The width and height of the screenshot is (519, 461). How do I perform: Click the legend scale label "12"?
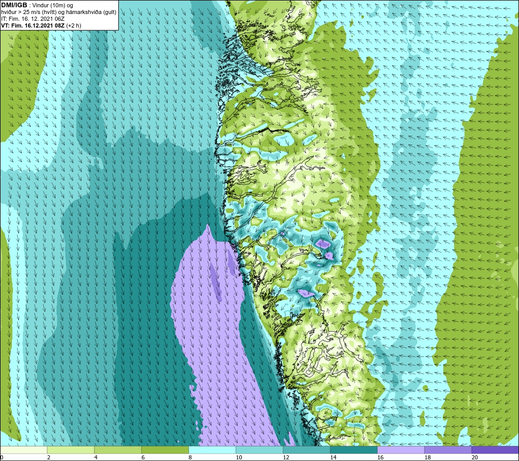point(286,458)
